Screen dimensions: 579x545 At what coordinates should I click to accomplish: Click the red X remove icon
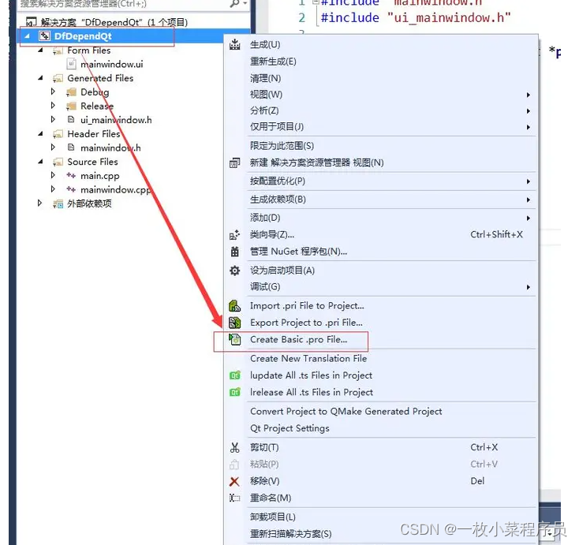234,481
